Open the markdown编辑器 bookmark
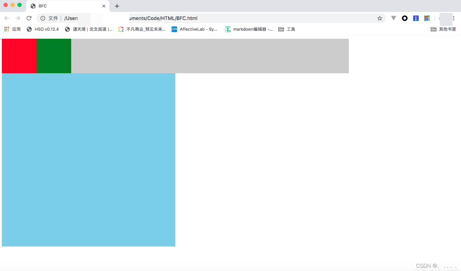The height and width of the screenshot is (271, 461). pyautogui.click(x=249, y=29)
